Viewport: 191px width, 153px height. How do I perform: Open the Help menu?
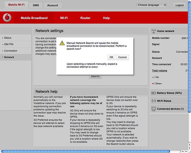106,18
